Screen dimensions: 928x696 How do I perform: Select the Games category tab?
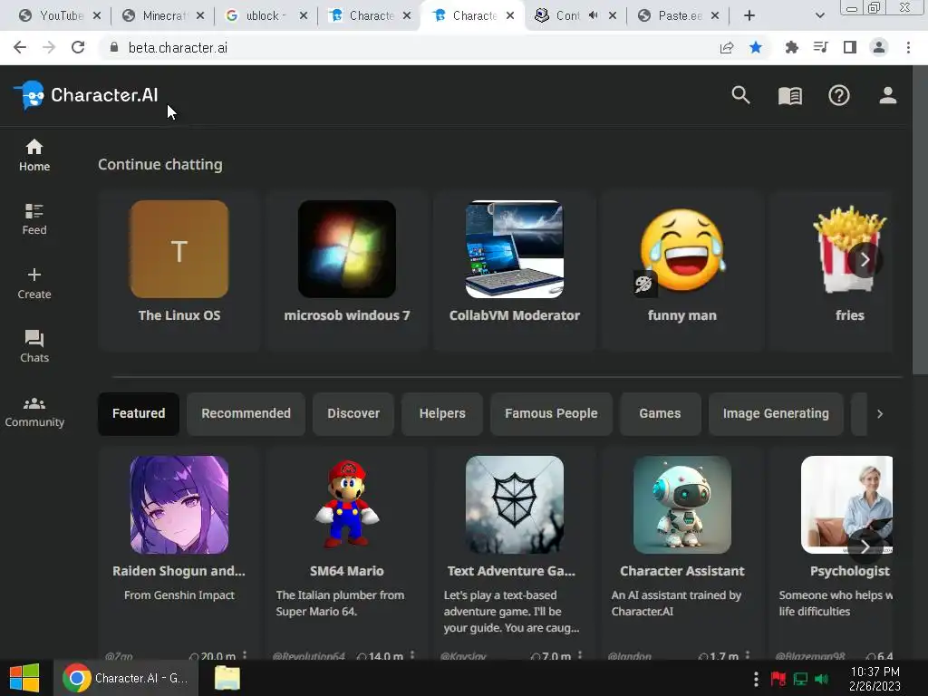660,413
